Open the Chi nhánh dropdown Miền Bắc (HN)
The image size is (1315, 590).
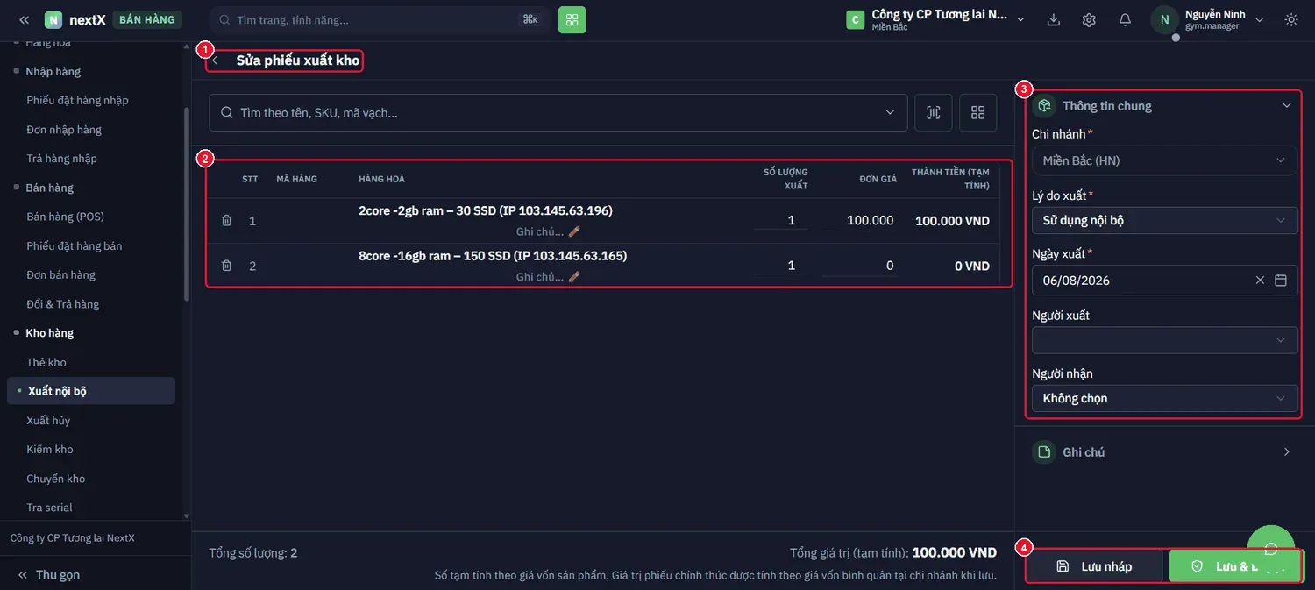(1165, 160)
